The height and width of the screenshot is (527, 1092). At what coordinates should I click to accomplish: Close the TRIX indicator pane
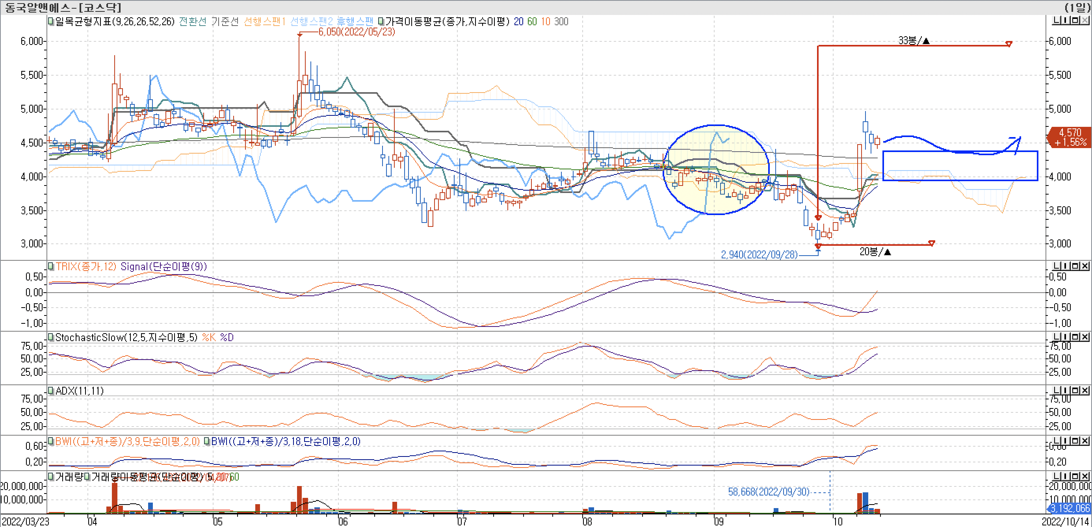click(x=1085, y=266)
